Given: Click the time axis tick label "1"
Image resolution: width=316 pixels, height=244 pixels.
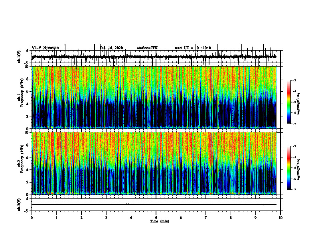Looking at the screenshot, I should tap(56, 218).
